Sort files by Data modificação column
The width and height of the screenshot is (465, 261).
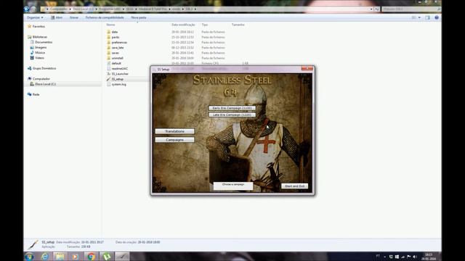coord(183,25)
